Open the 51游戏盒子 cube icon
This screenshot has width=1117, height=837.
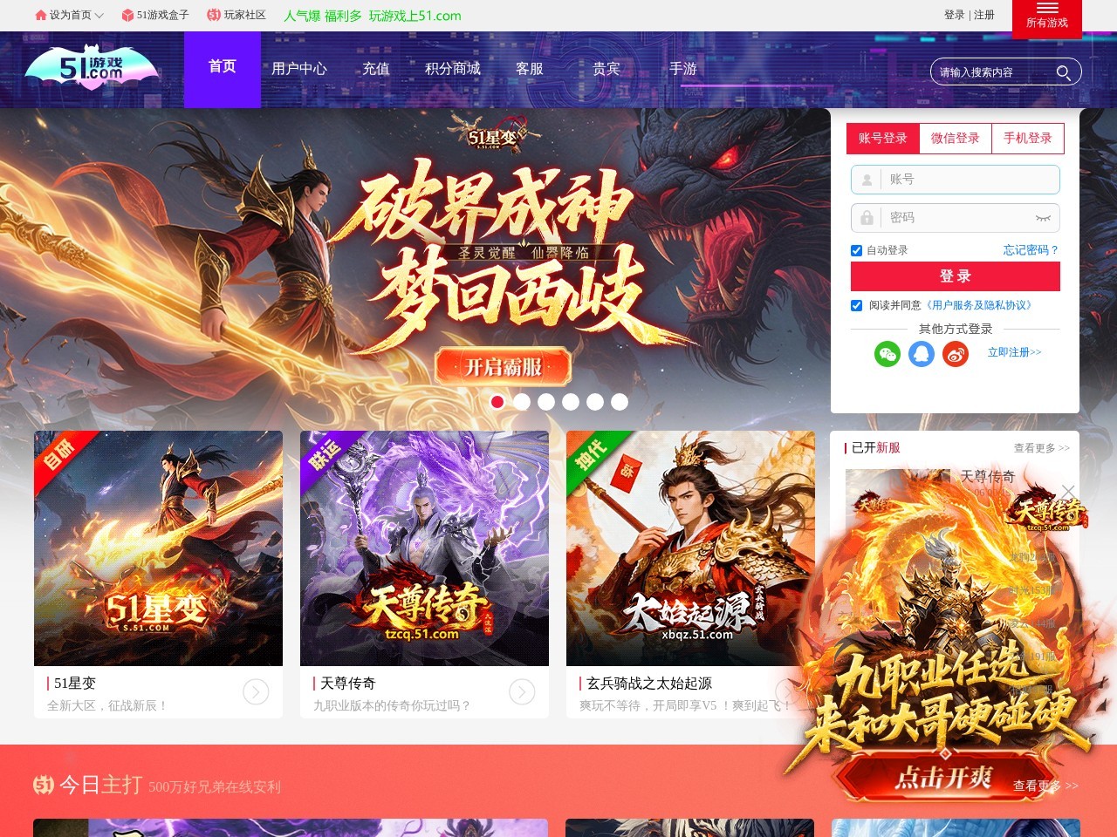click(x=127, y=15)
